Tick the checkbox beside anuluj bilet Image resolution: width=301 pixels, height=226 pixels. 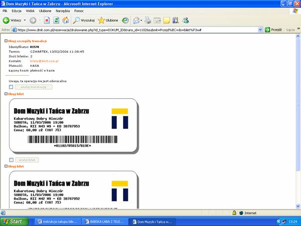(x=11, y=160)
